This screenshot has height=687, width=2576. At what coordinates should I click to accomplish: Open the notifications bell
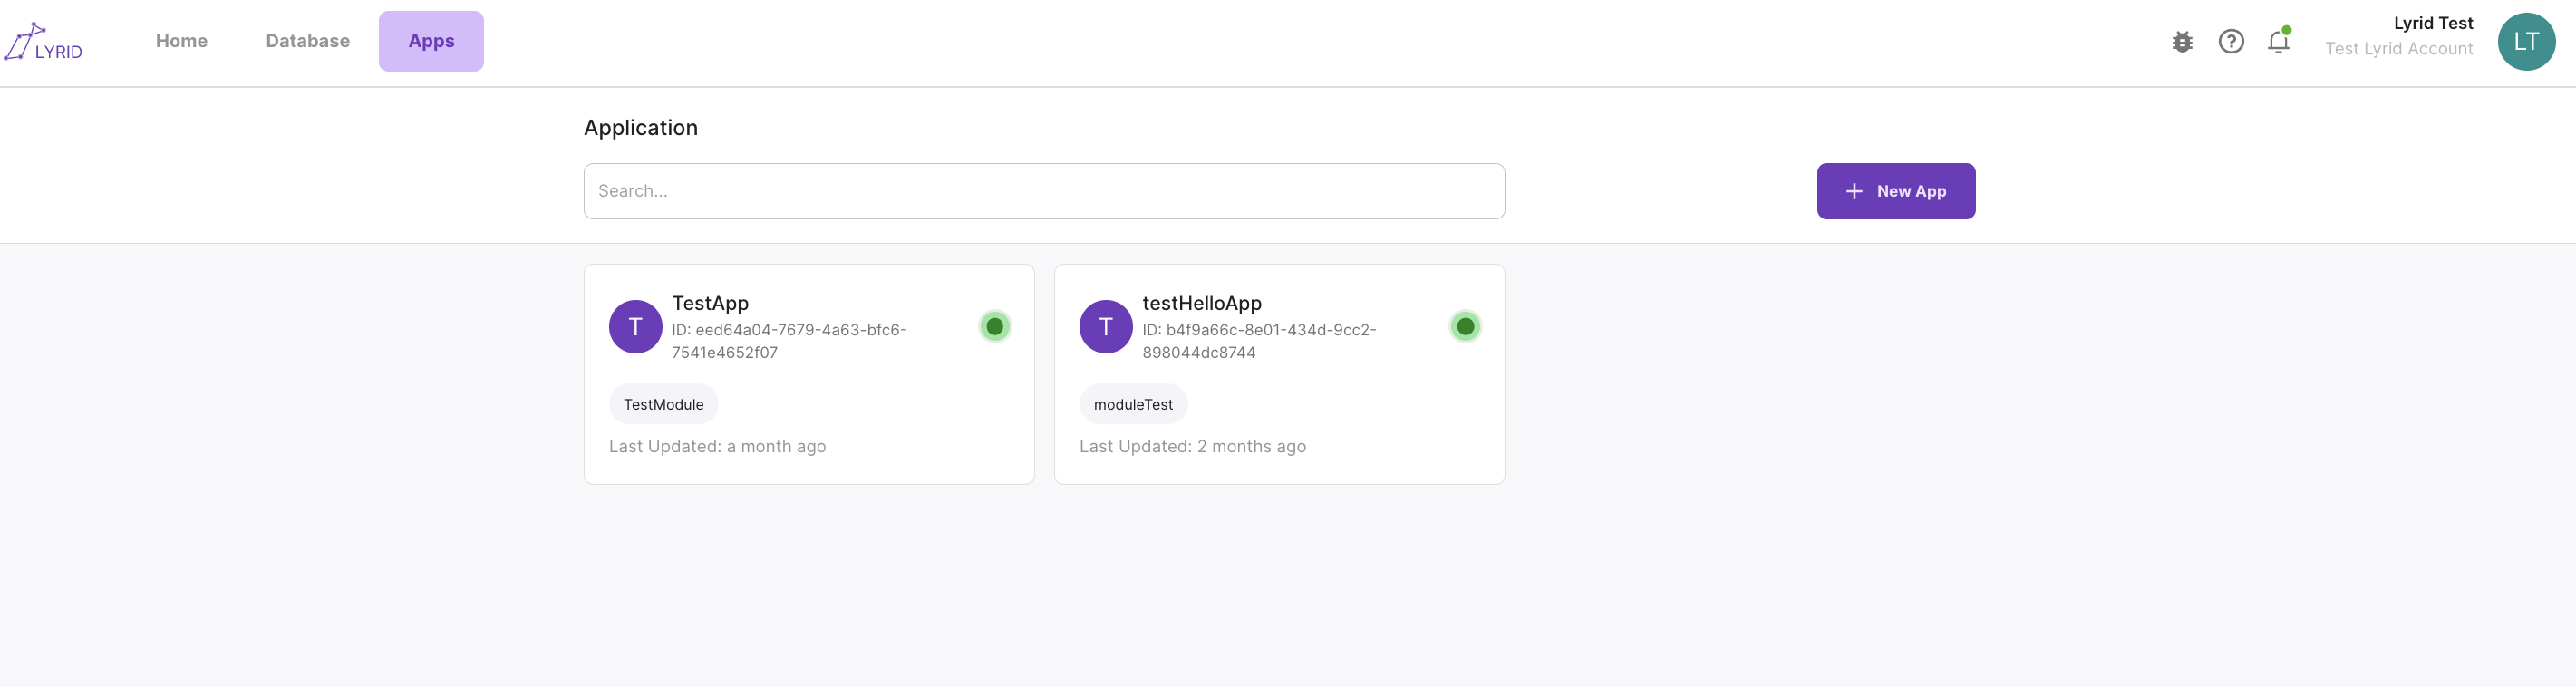(x=2279, y=42)
